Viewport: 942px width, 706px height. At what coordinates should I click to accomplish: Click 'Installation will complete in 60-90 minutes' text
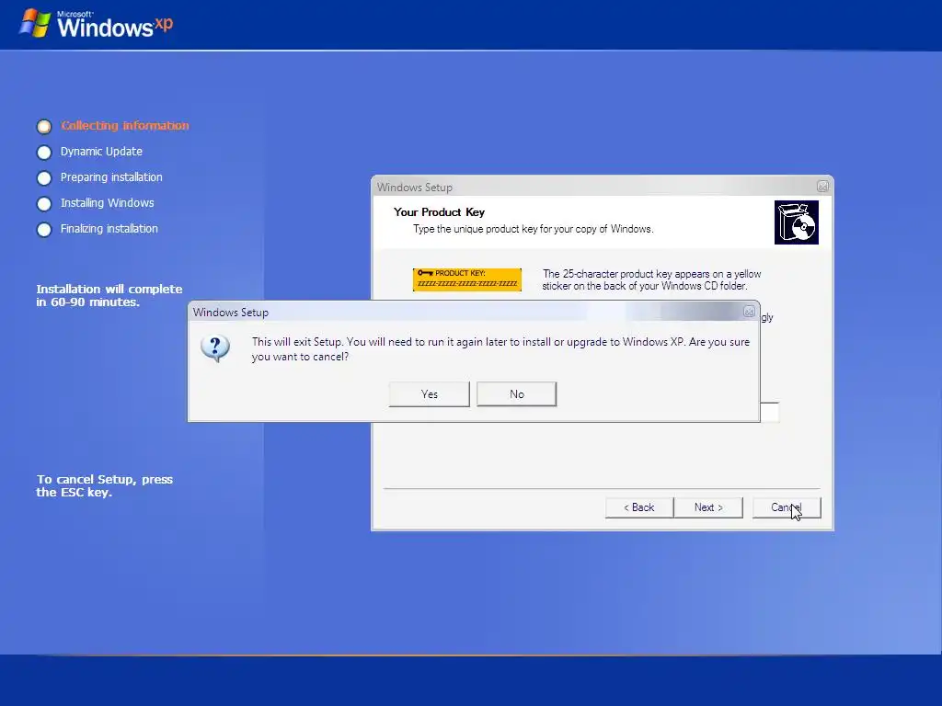point(109,295)
